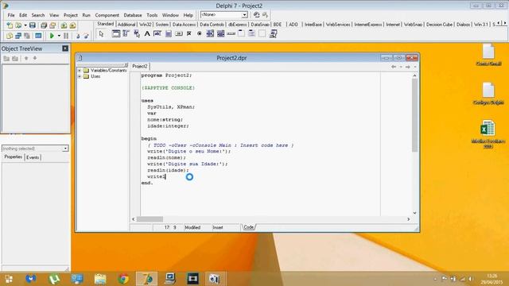Switch to the Events tab in Object Inspector
The height and width of the screenshot is (286, 509).
coord(33,157)
